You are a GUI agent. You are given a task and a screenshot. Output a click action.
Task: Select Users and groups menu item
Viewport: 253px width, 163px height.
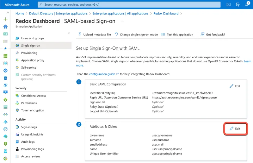click(x=33, y=38)
